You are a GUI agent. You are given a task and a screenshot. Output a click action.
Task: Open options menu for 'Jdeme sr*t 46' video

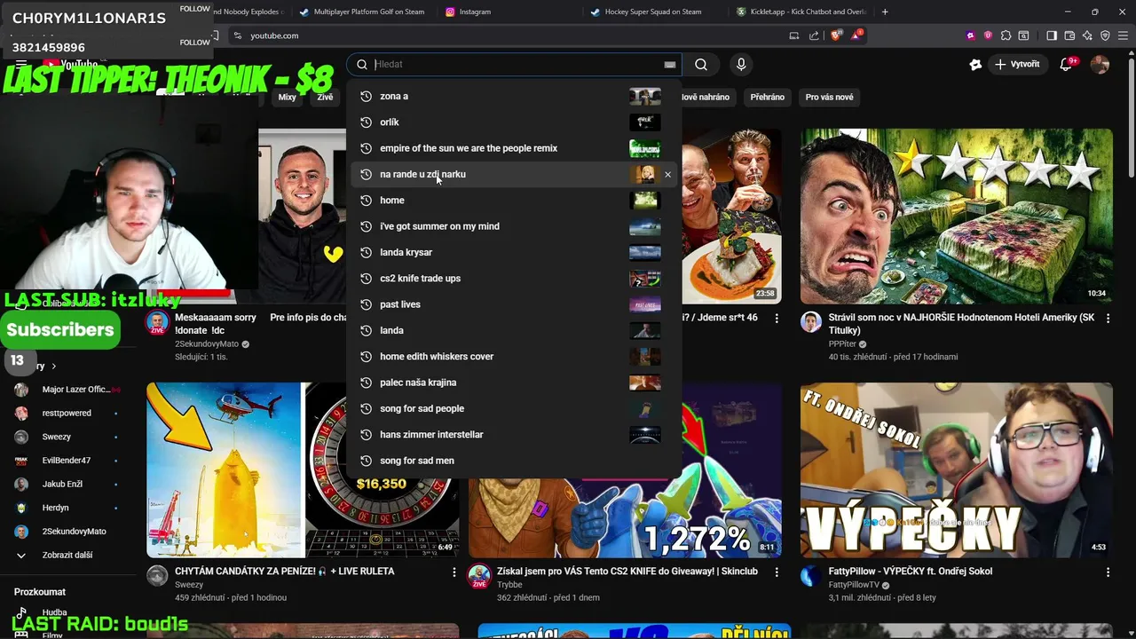[x=777, y=318]
